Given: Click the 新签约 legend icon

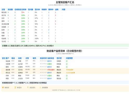Looking at the screenshot, I should (x=15, y=87).
